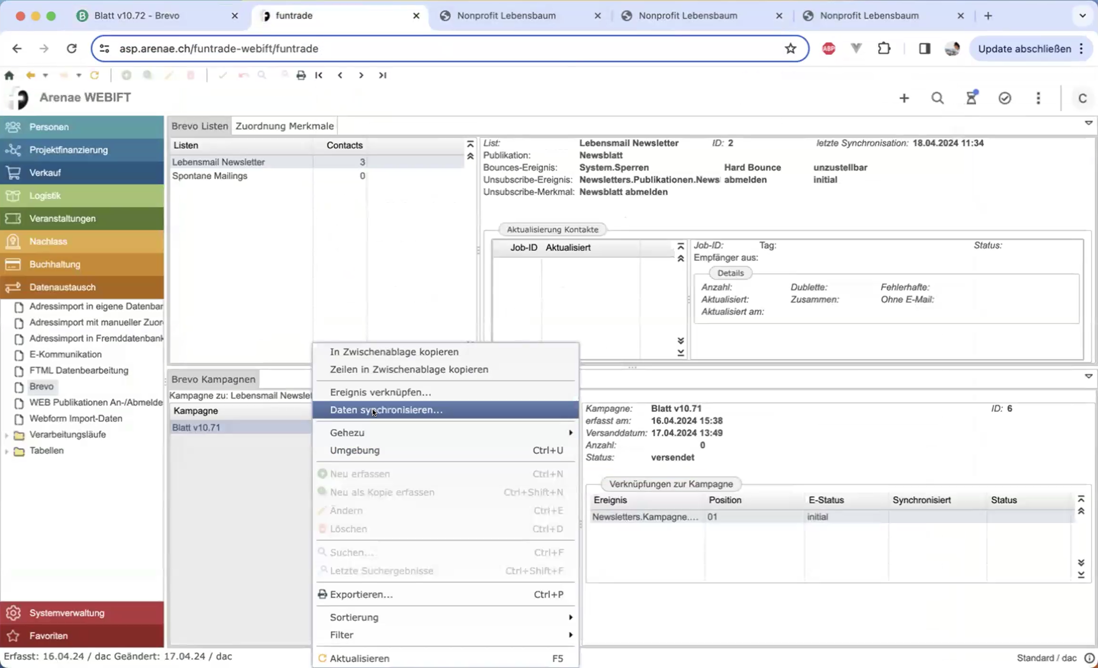1098x668 pixels.
Task: Expand the Verarbeitungsläufe folder
Action: [7, 435]
